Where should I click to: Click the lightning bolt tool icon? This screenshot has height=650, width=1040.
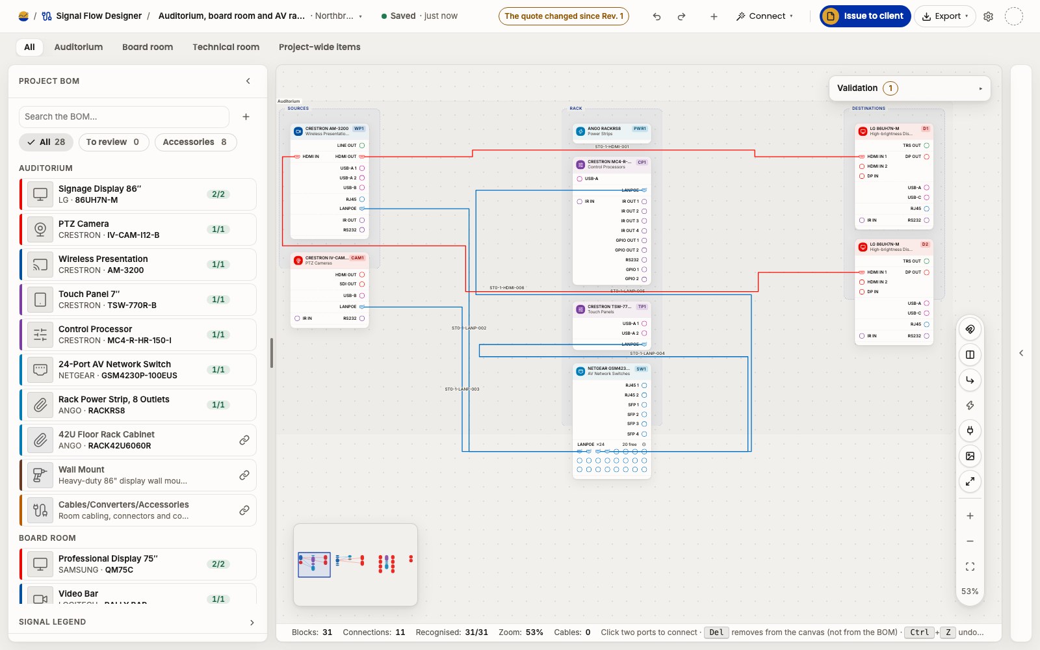click(x=970, y=405)
